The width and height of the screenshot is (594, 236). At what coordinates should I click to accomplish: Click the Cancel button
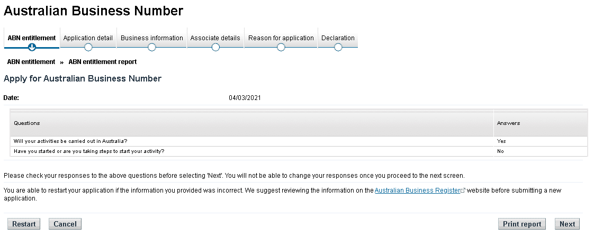point(65,224)
